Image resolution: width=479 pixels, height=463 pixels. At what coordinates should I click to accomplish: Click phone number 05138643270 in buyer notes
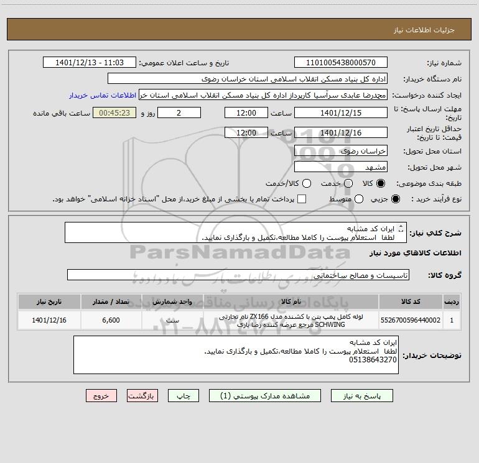click(x=373, y=360)
